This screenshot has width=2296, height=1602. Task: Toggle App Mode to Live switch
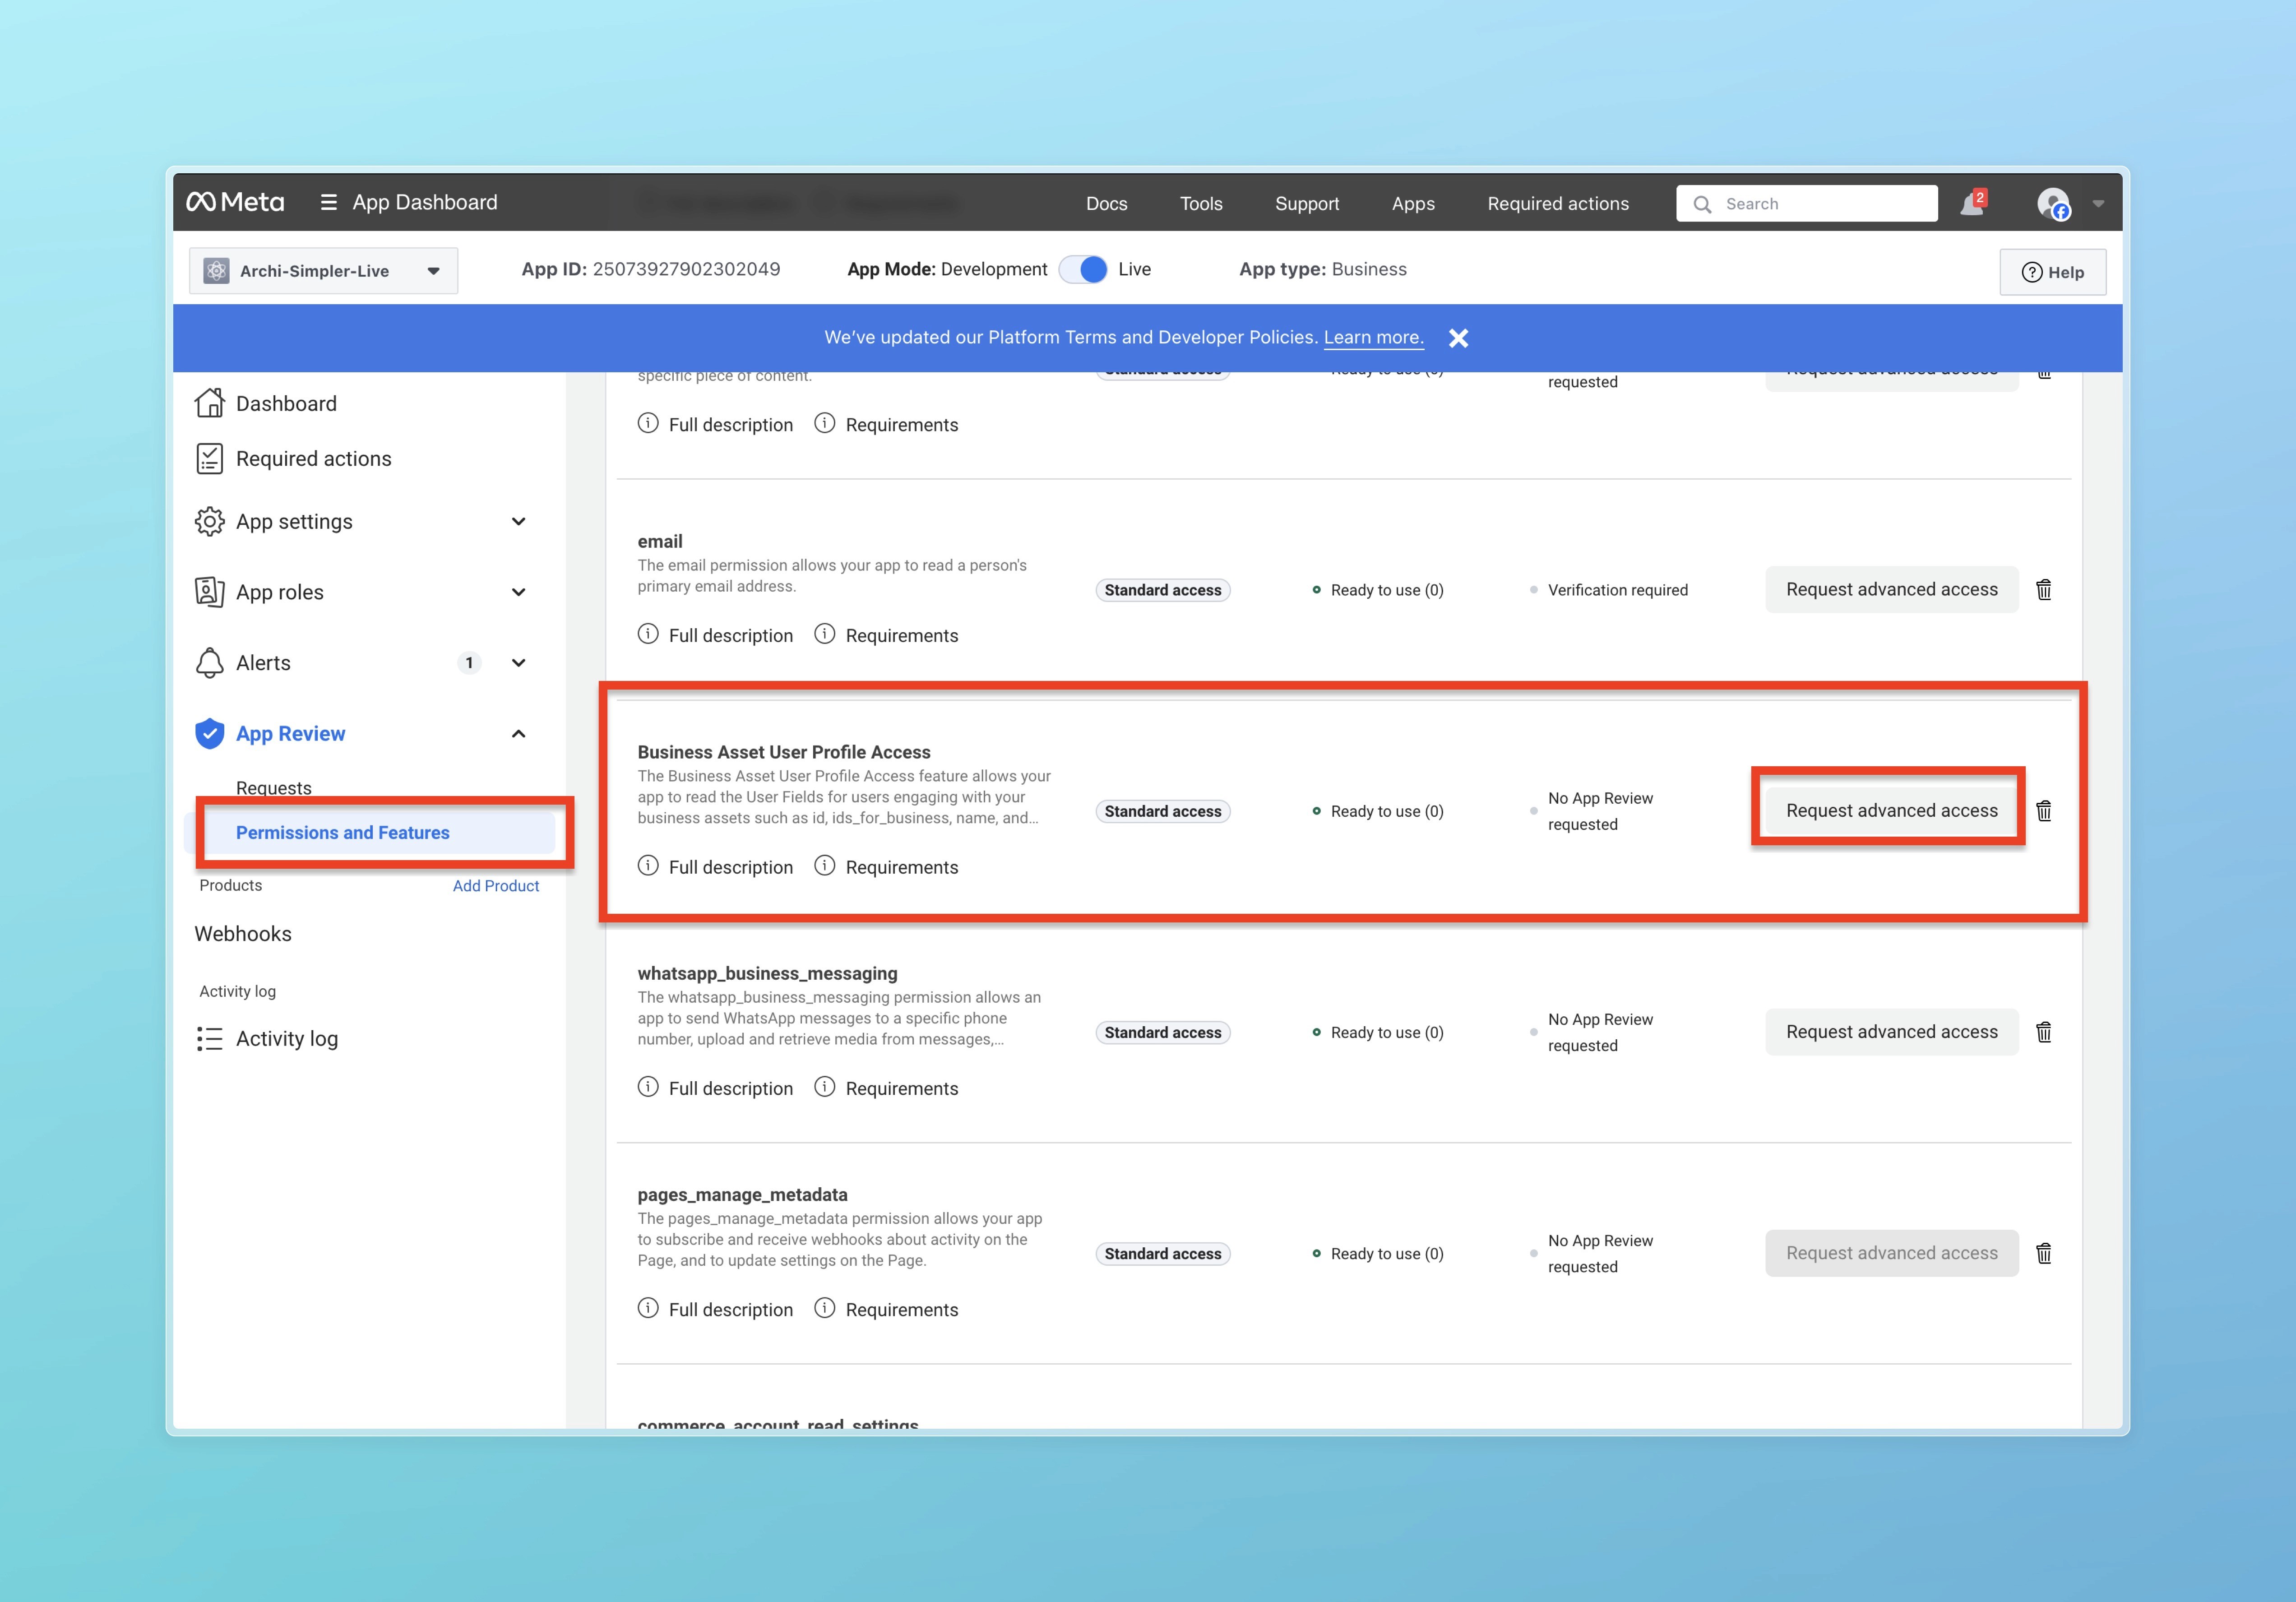tap(1083, 270)
